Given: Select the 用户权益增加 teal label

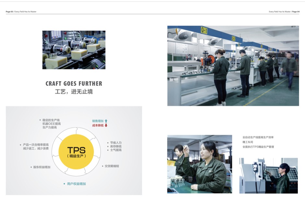Looking at the screenshot, I should 76,184.
